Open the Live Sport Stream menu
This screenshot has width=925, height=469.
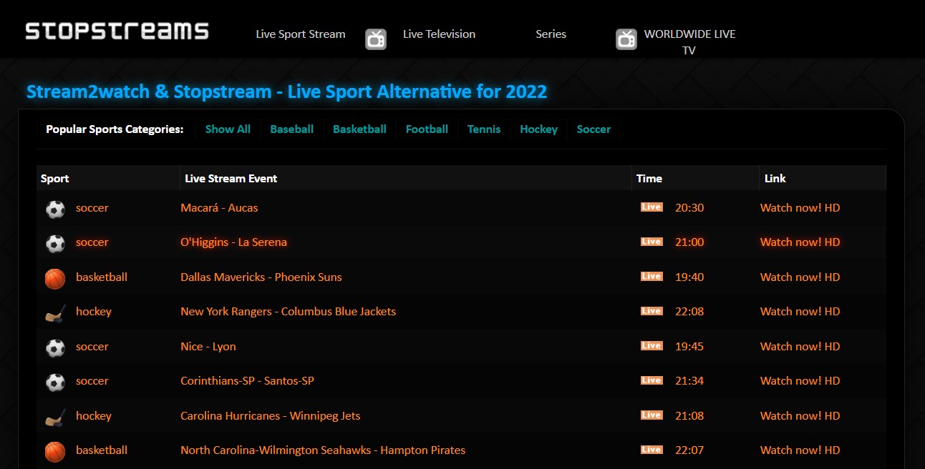(300, 34)
